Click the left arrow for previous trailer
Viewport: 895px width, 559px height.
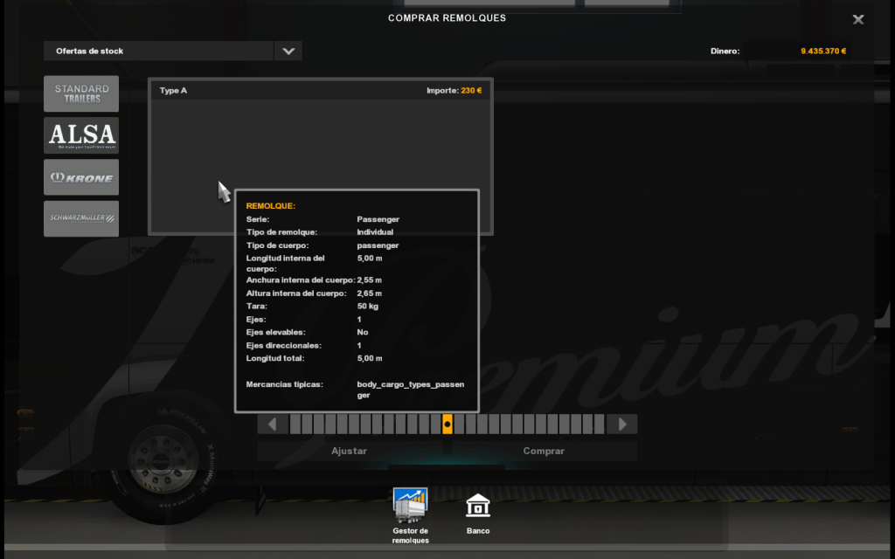[x=273, y=424]
